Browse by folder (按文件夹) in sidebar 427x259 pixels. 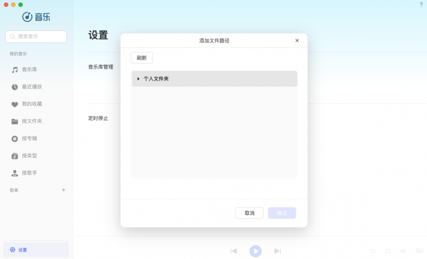point(26,121)
